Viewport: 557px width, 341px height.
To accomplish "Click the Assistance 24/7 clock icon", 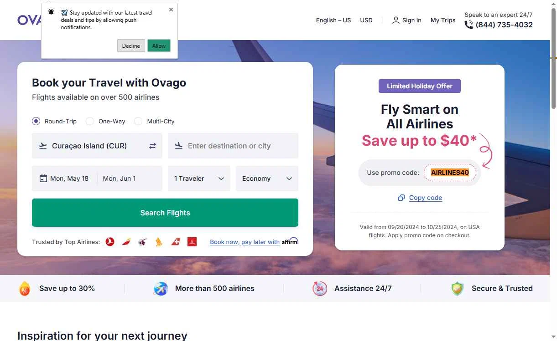I will 320,288.
